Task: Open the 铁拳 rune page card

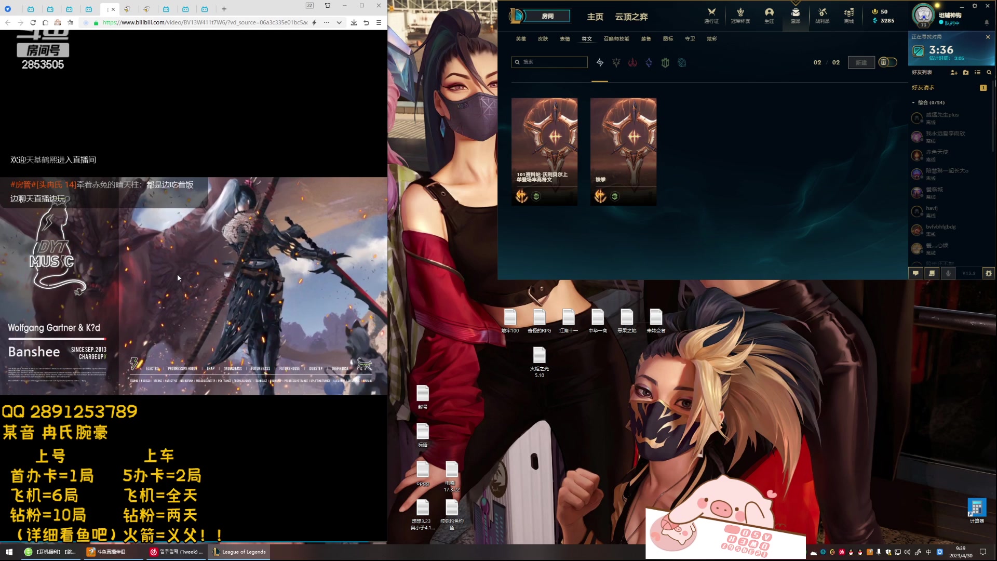Action: (x=623, y=152)
